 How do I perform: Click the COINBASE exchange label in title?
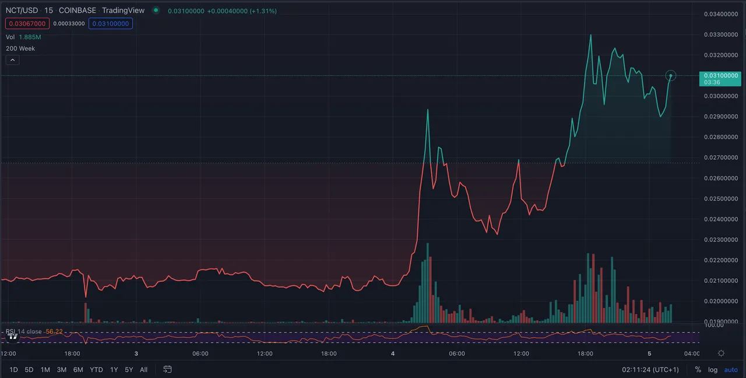[x=78, y=10]
